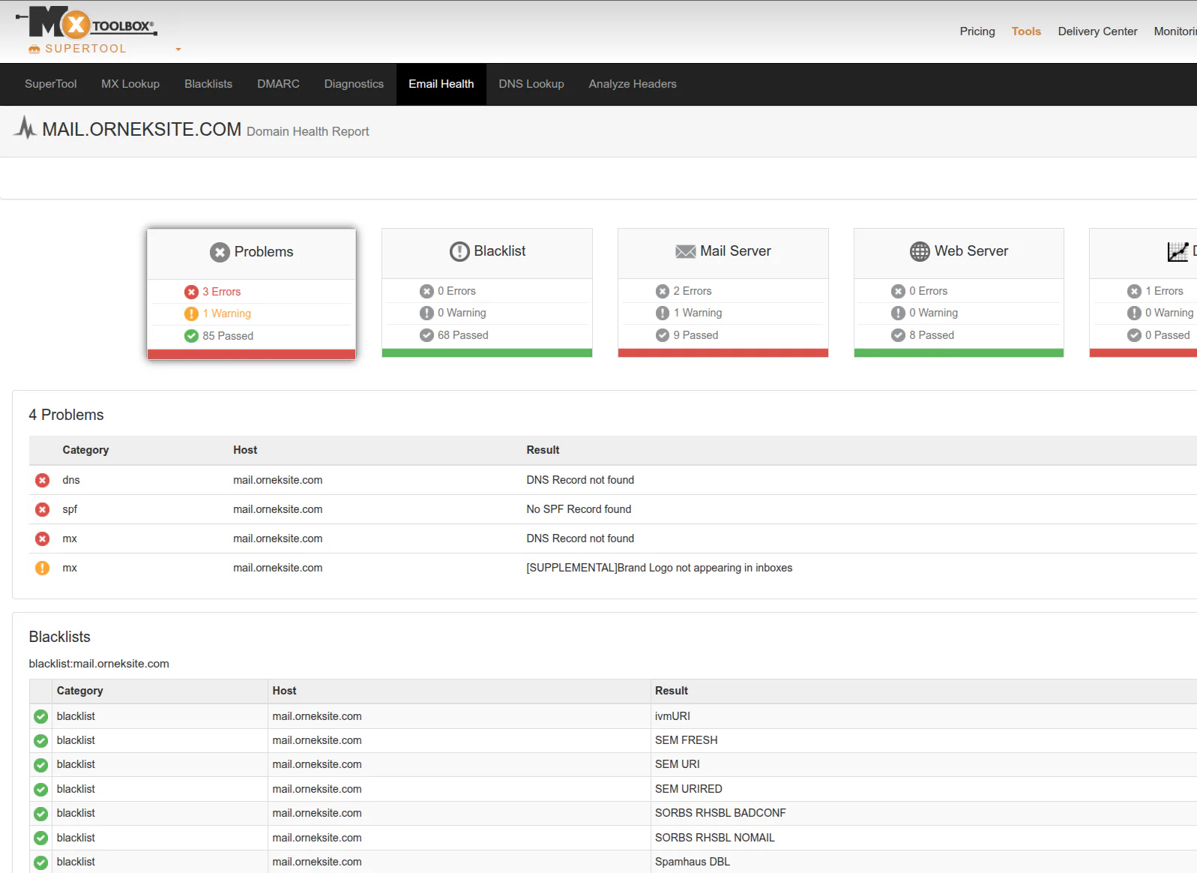Image resolution: width=1197 pixels, height=873 pixels.
Task: Click the MxToolbox logo
Action: click(85, 22)
